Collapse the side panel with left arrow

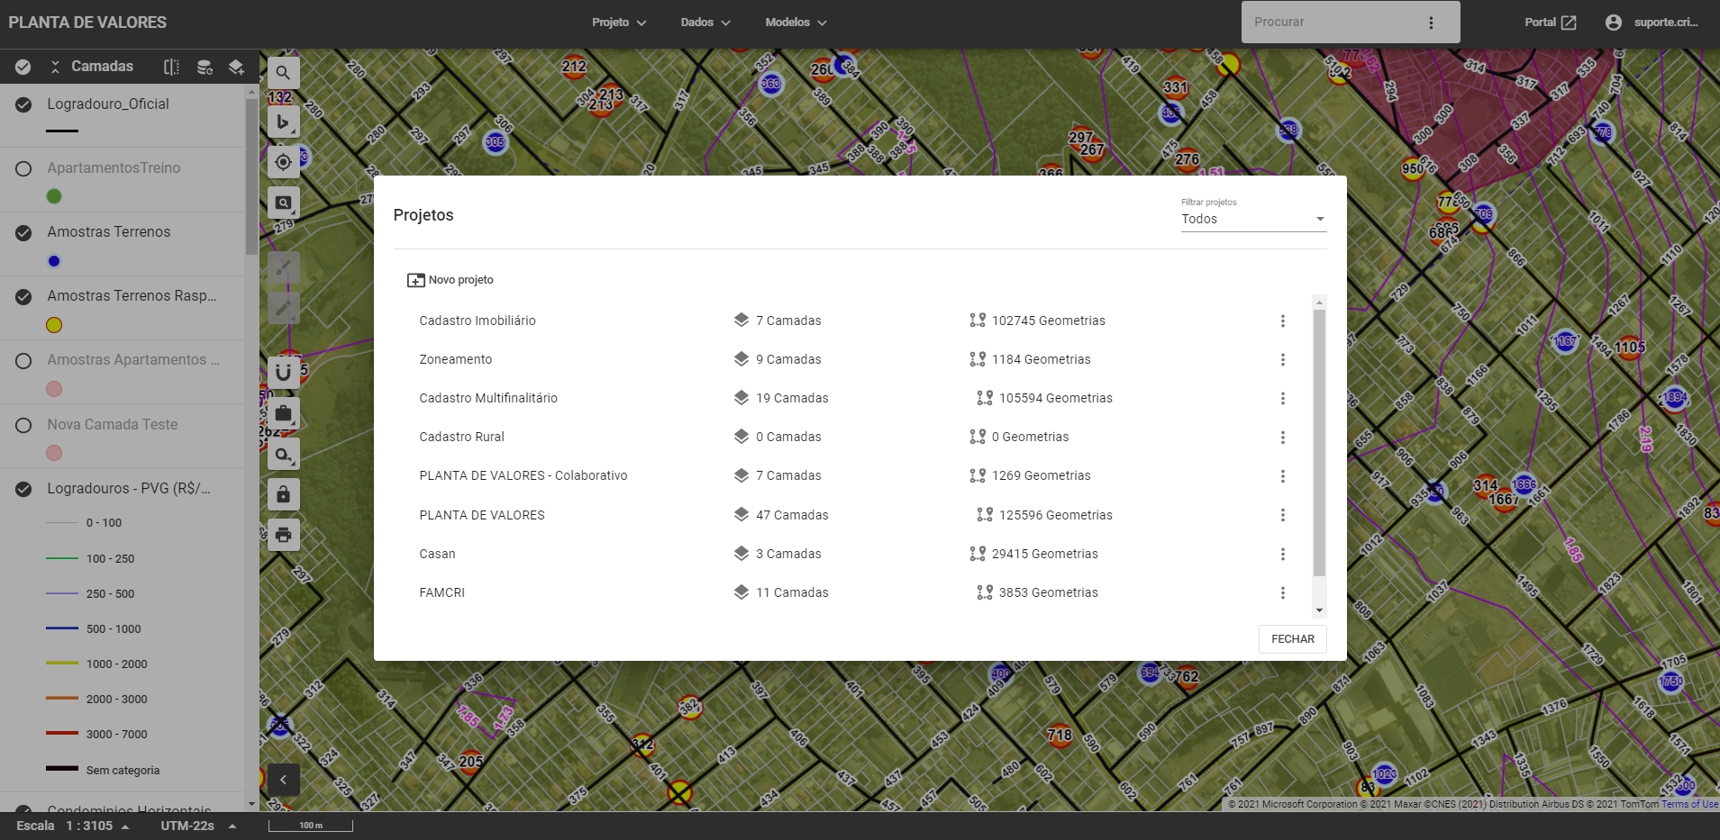click(283, 780)
